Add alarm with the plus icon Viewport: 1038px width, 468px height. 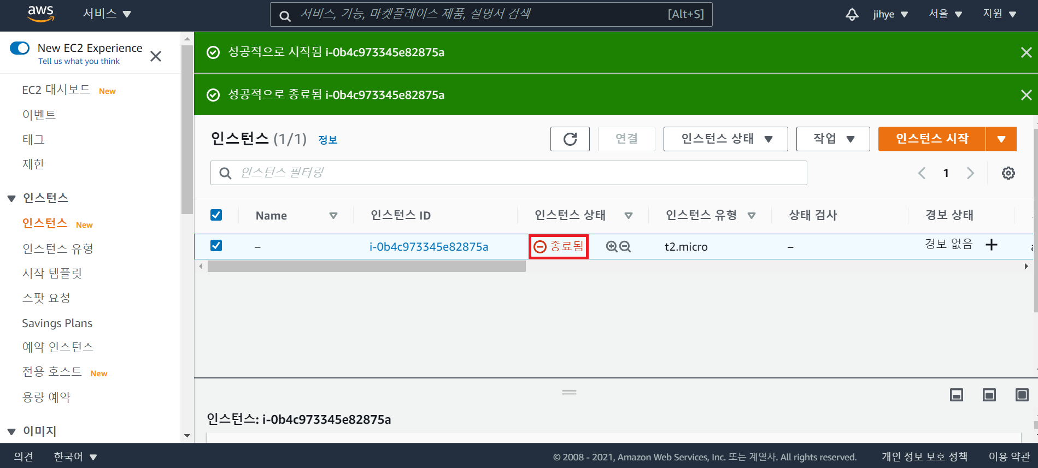(991, 245)
